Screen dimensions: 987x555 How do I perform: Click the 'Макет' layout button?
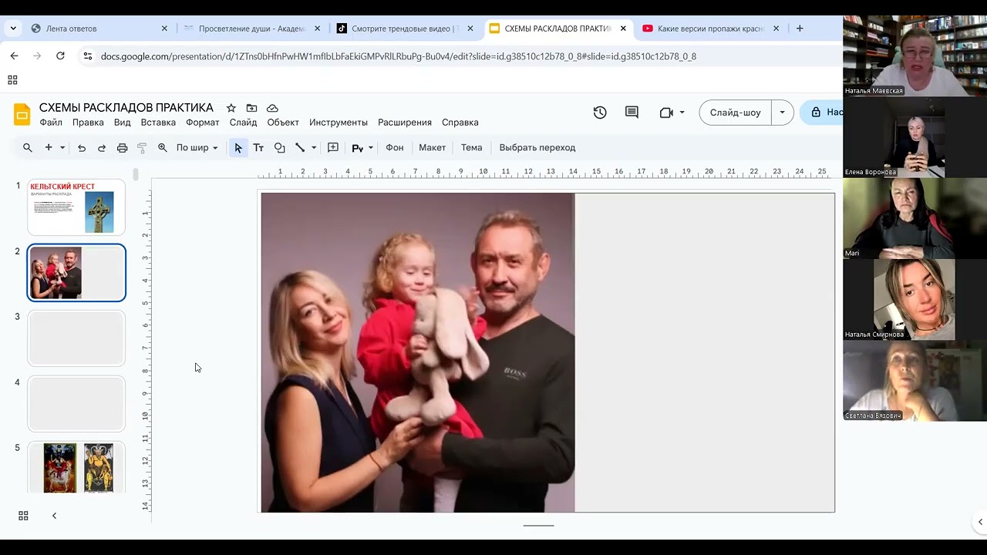433,148
